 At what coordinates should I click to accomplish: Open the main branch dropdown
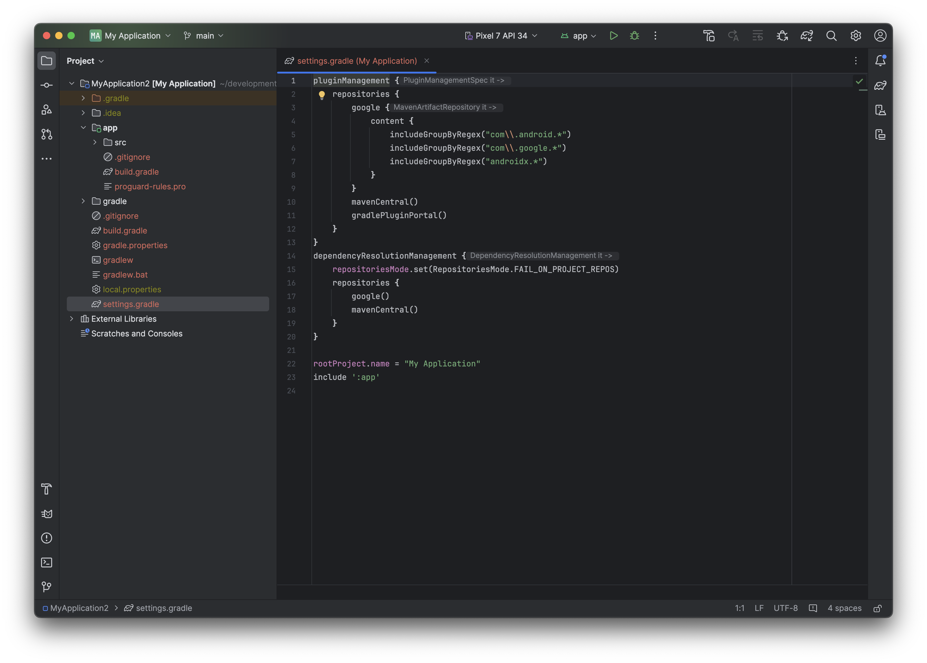(204, 36)
